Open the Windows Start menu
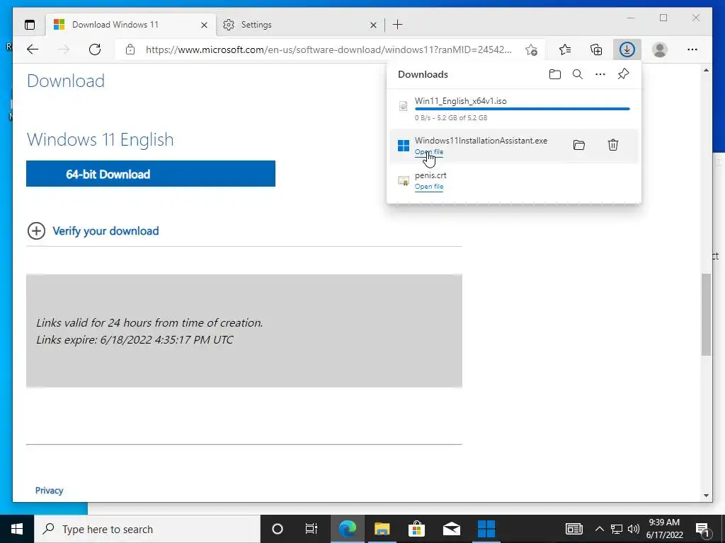Screen dimensions: 725x543 (17, 529)
